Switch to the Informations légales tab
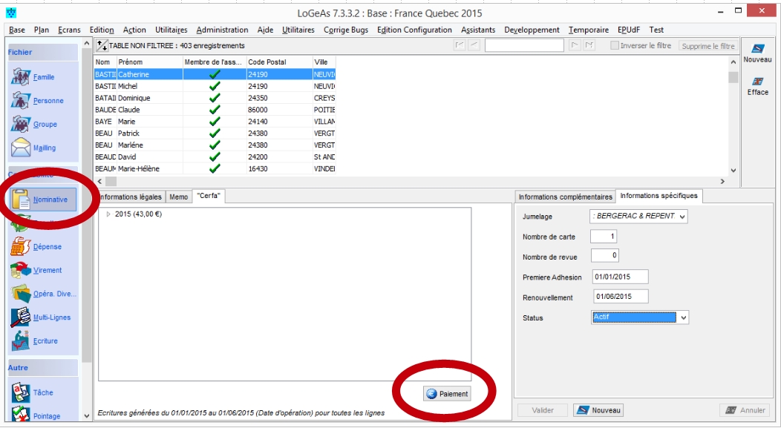The image size is (781, 428). point(131,197)
